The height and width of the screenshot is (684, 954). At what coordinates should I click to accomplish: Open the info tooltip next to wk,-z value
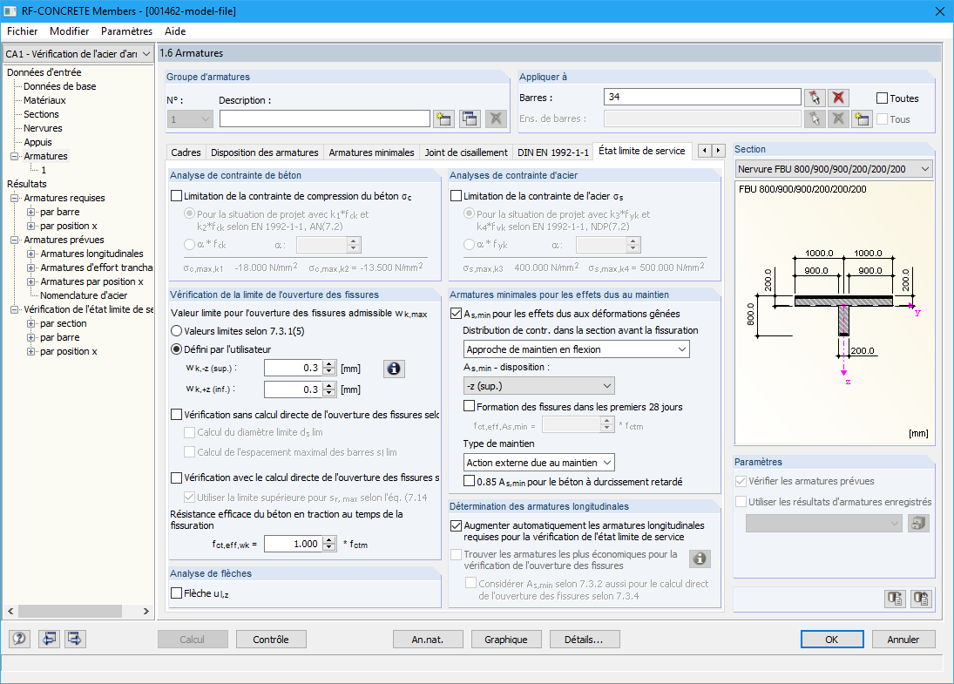(393, 368)
